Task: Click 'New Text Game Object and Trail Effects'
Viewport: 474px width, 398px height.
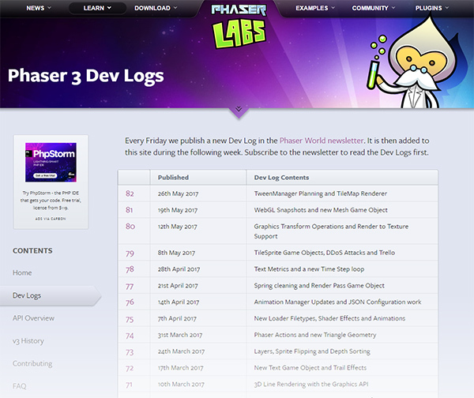Action: click(310, 367)
